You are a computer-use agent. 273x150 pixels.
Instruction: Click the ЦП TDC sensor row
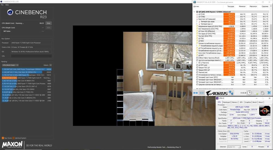(x=232, y=38)
